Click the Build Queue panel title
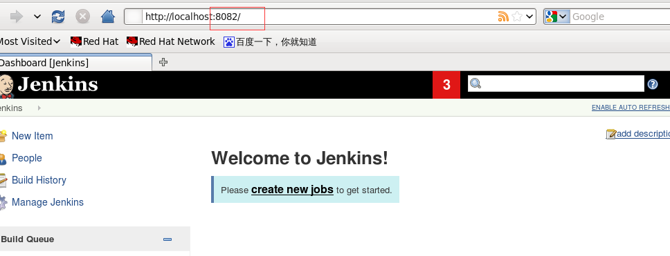 point(28,239)
